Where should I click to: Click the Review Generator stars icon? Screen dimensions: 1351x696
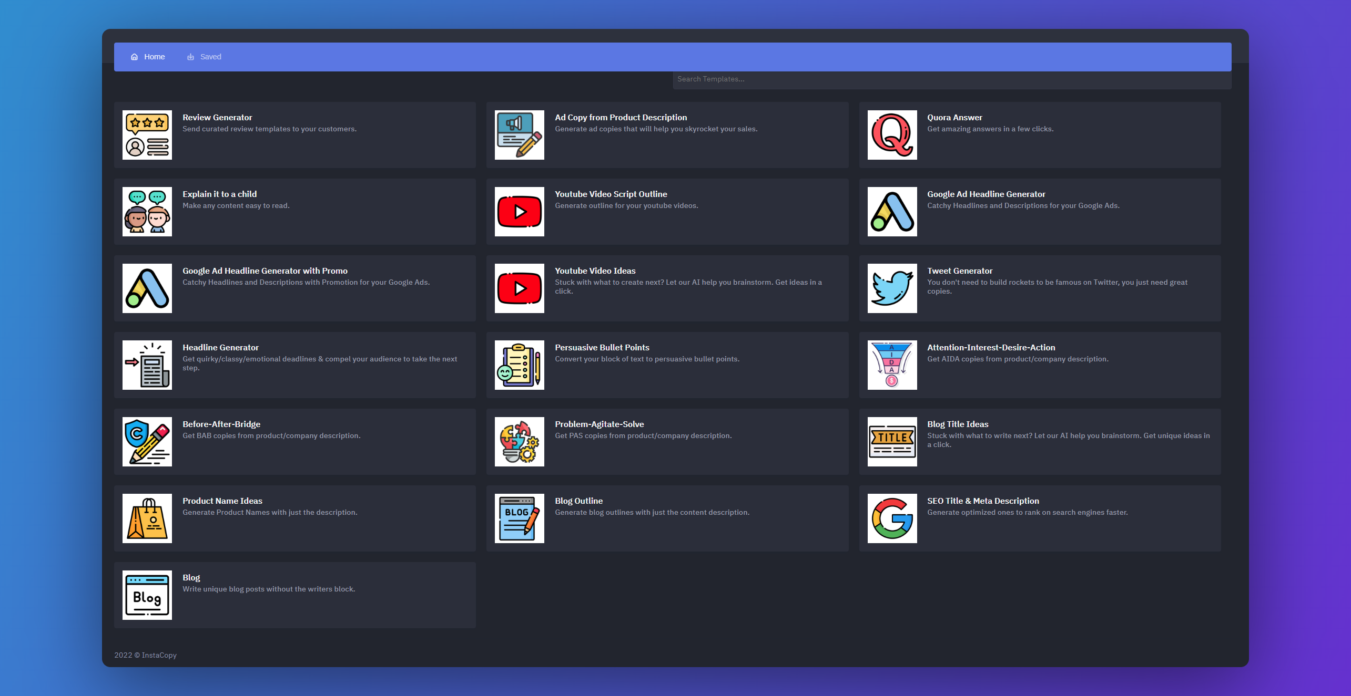(x=147, y=134)
